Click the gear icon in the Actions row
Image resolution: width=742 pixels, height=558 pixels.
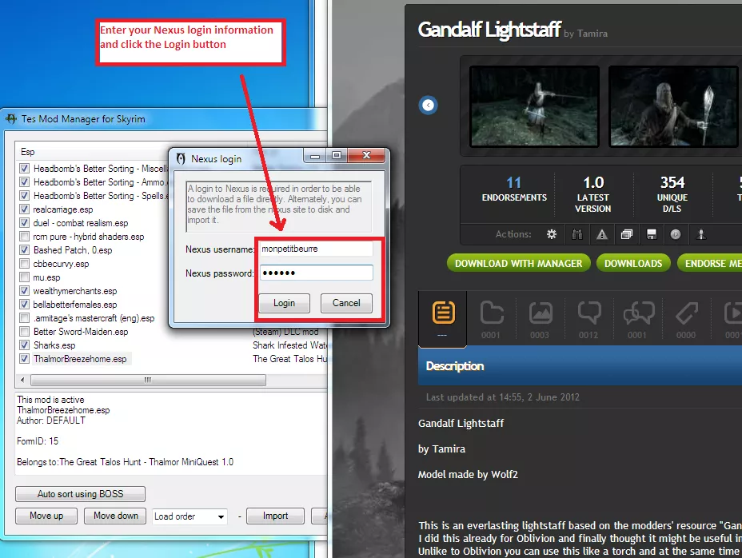[552, 233]
